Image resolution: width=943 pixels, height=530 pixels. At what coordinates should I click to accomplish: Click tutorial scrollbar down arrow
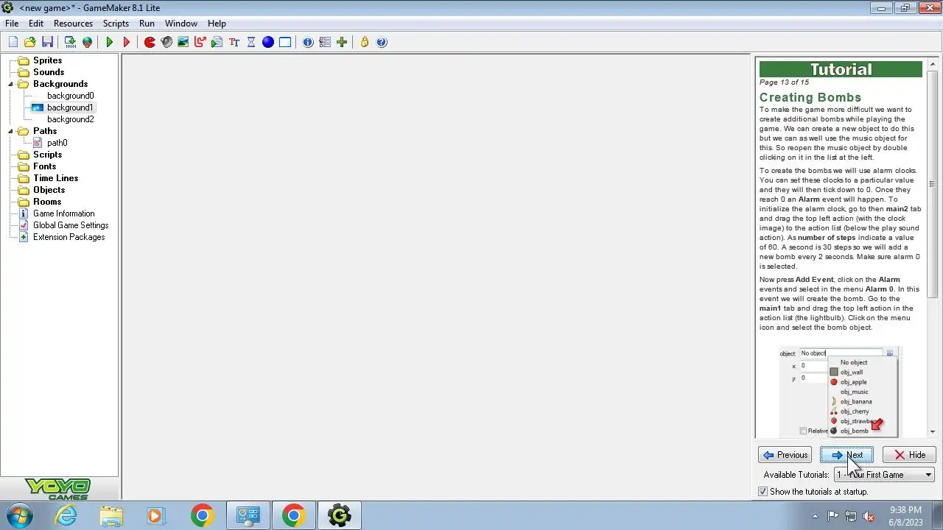[x=932, y=432]
